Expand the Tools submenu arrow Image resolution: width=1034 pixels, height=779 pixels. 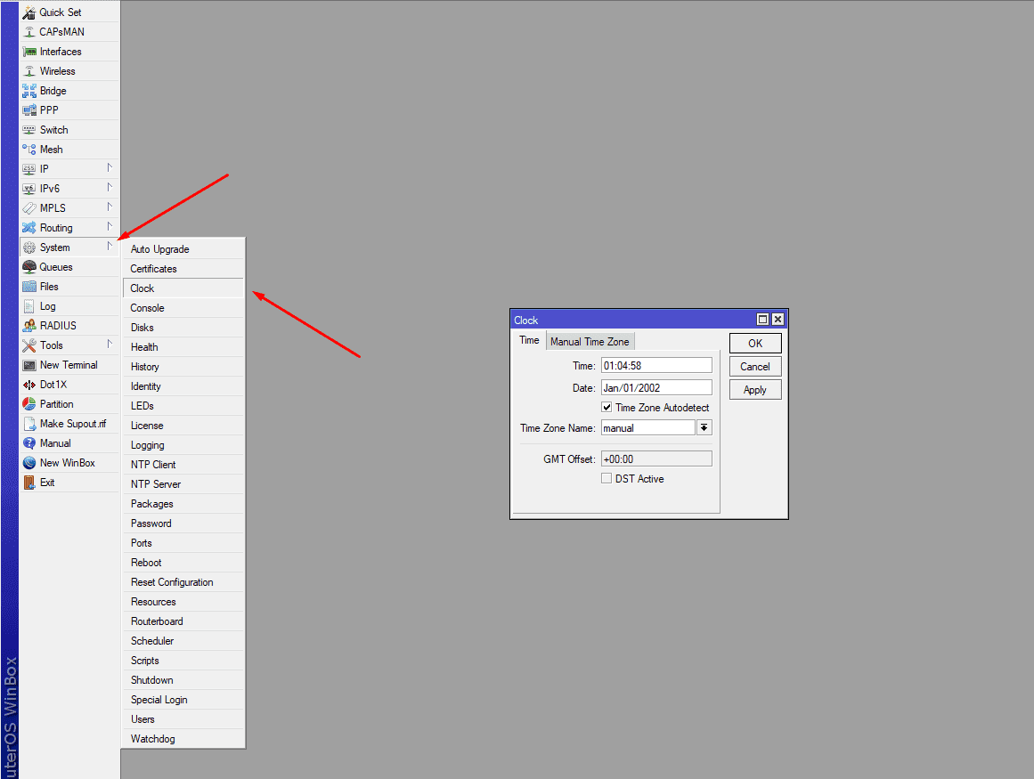[110, 344]
